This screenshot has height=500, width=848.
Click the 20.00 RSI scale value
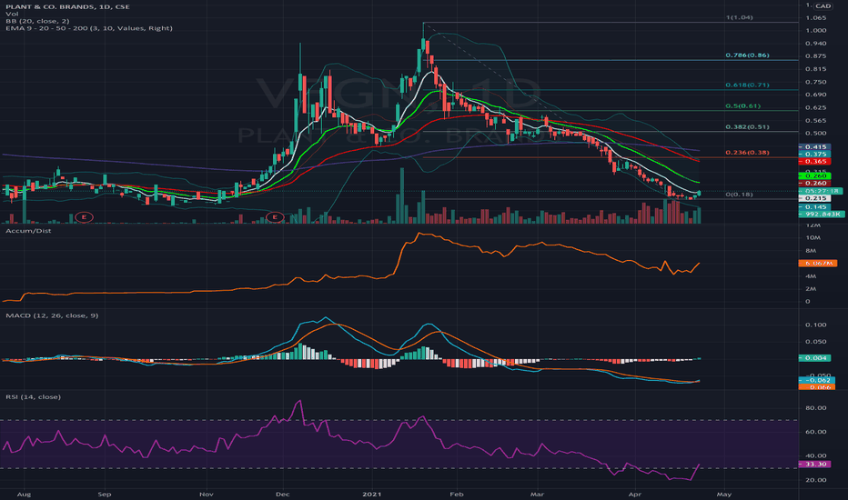click(x=815, y=479)
